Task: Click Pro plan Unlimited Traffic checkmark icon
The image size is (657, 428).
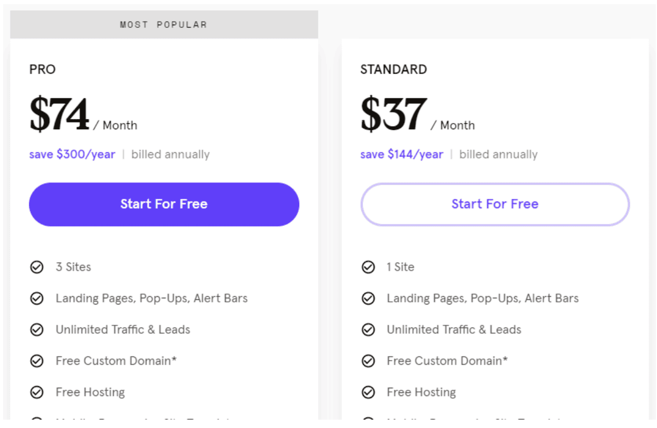Action: click(x=37, y=330)
